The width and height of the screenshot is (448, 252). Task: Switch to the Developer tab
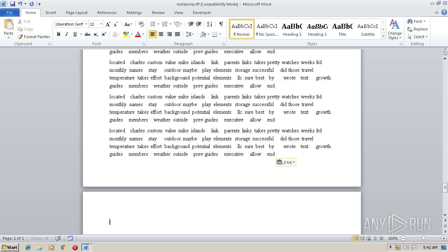pyautogui.click(x=202, y=13)
